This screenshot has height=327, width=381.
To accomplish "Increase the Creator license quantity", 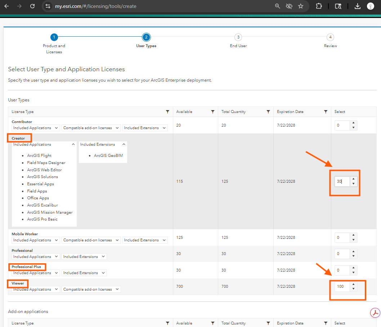I will click(x=353, y=179).
